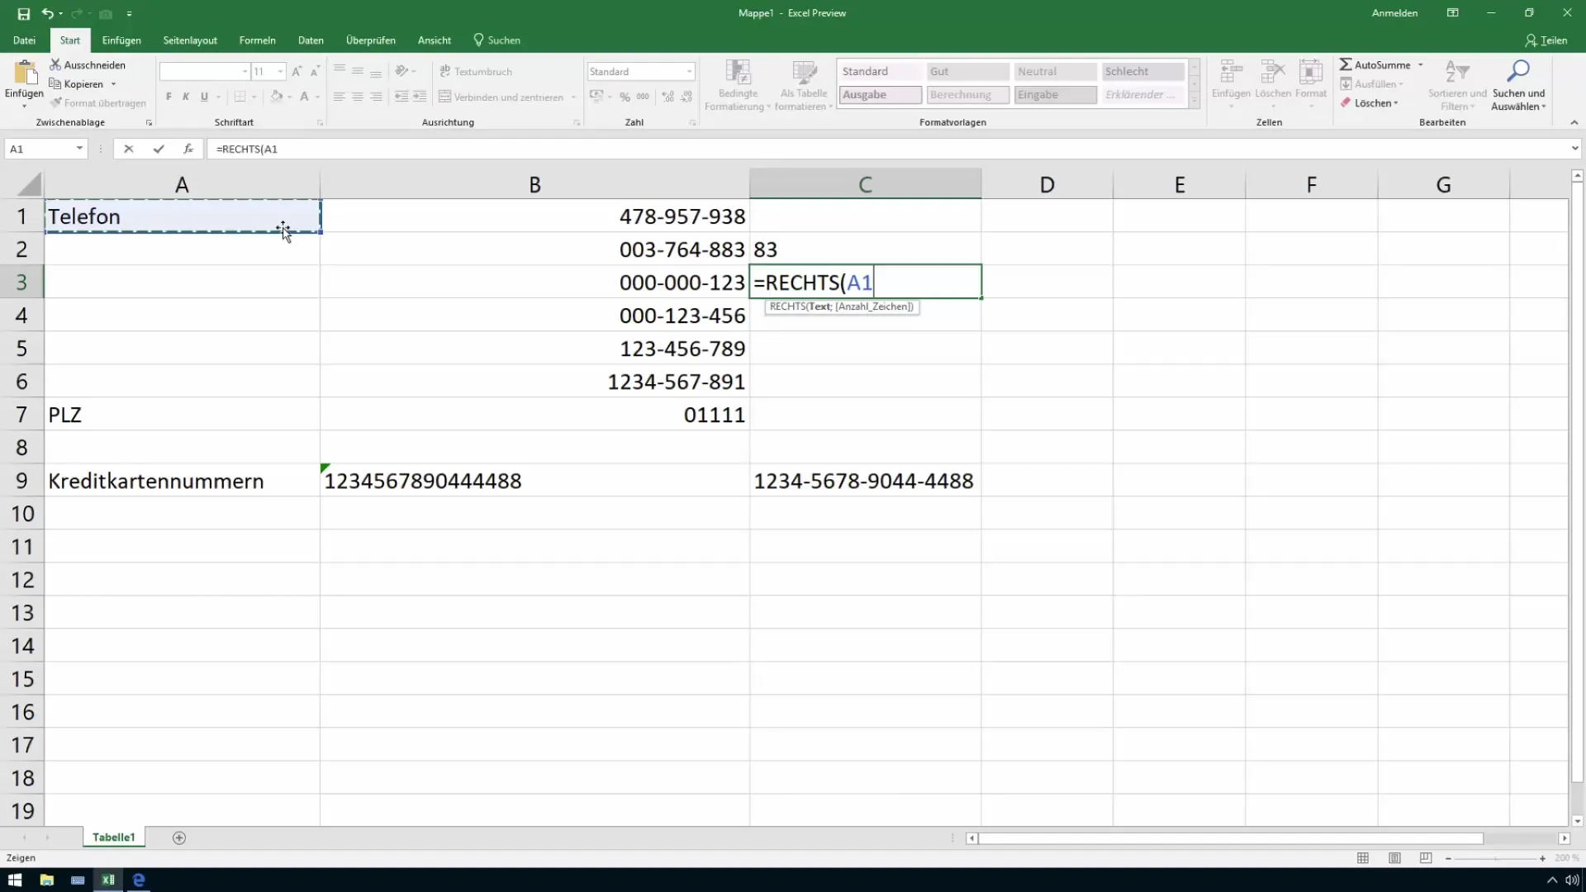Open Bedingte Formatierung menu
This screenshot has height=892, width=1586.
pyautogui.click(x=738, y=85)
